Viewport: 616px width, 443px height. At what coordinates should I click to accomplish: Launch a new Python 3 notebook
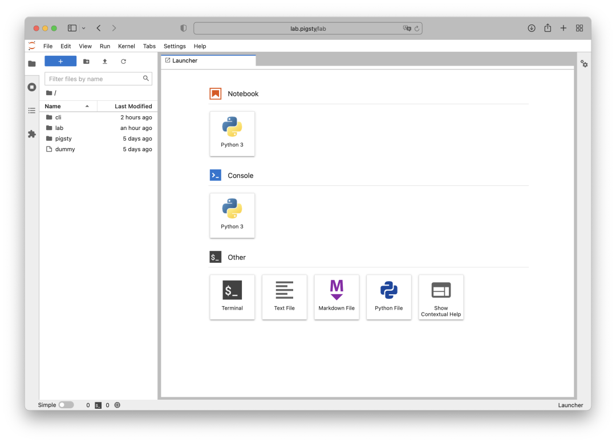coord(232,133)
